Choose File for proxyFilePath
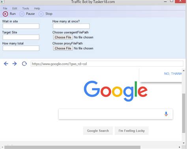 [x=63, y=48]
